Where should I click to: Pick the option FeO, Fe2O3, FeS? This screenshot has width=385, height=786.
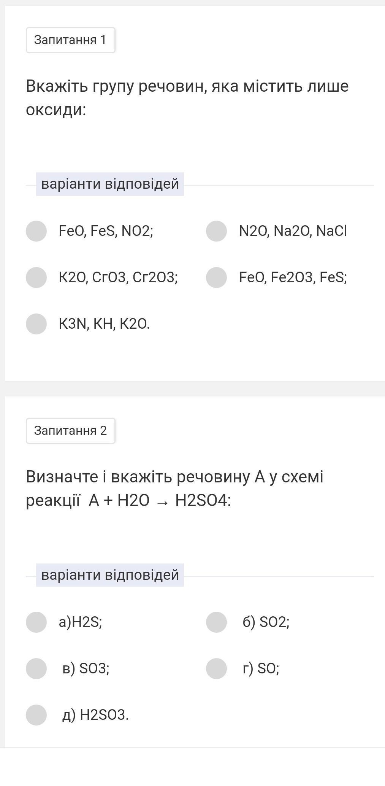point(217,277)
